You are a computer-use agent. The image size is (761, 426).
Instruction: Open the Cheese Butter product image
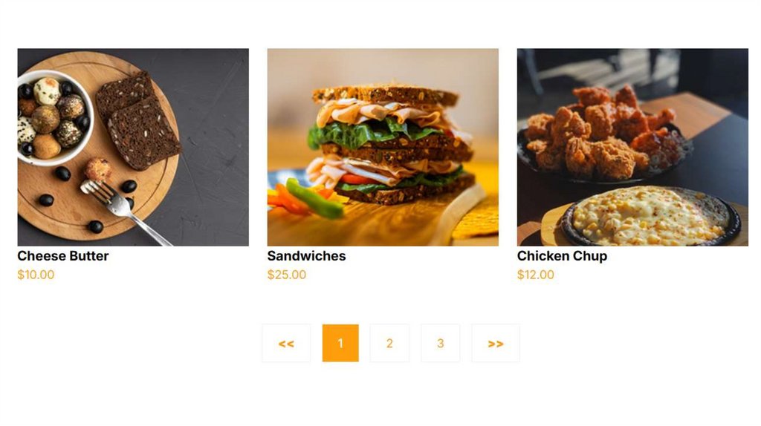[x=133, y=147]
